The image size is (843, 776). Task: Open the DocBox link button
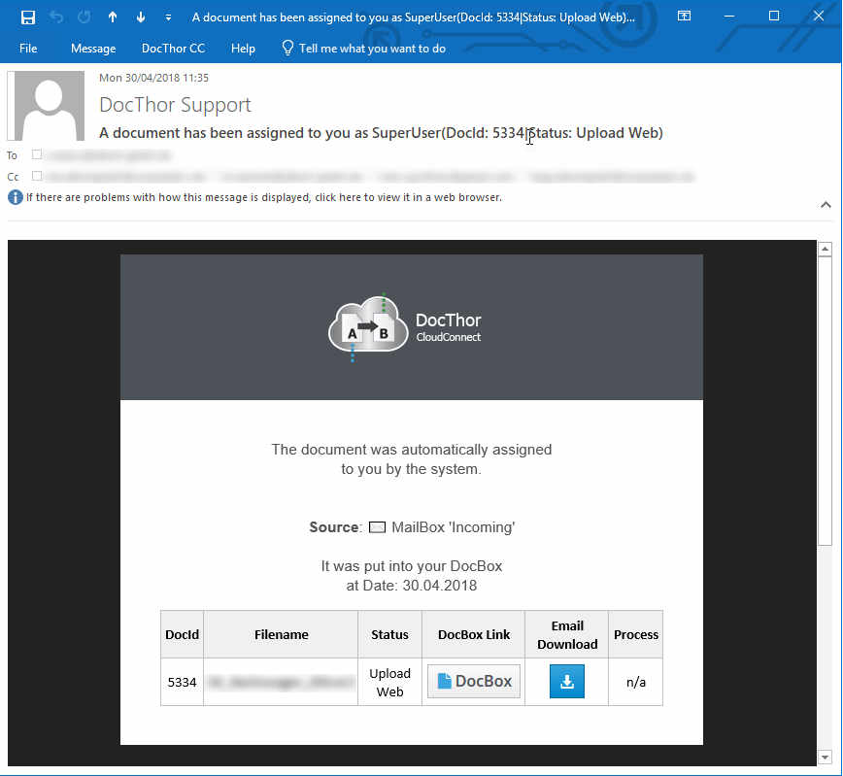[x=474, y=682]
